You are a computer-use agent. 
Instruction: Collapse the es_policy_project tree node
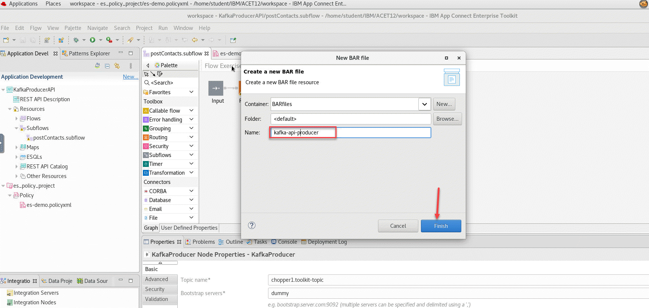3,186
